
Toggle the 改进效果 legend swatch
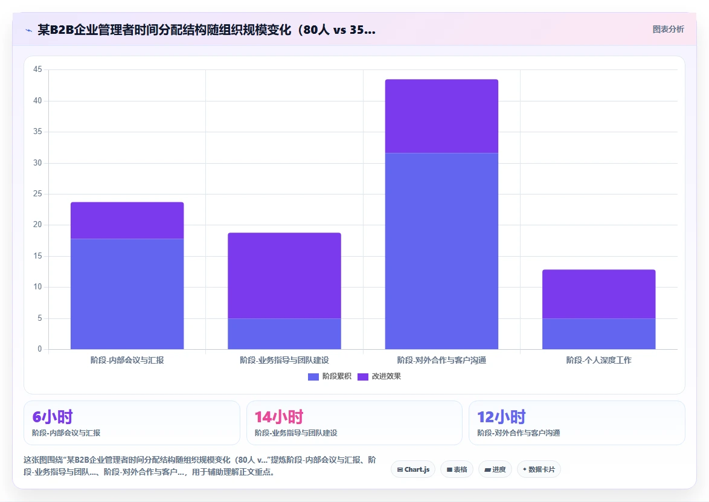(362, 377)
